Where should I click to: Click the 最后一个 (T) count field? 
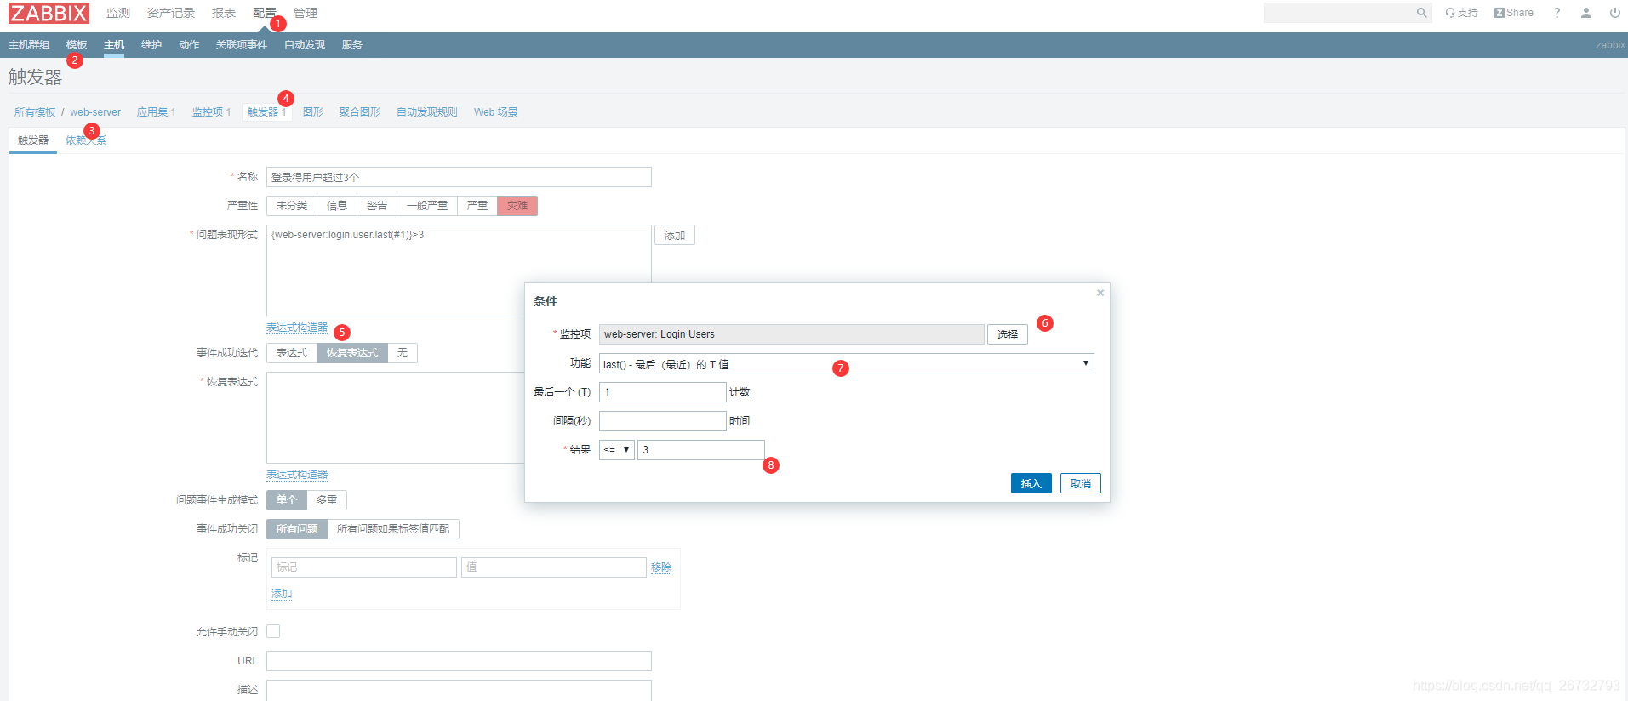coord(663,392)
